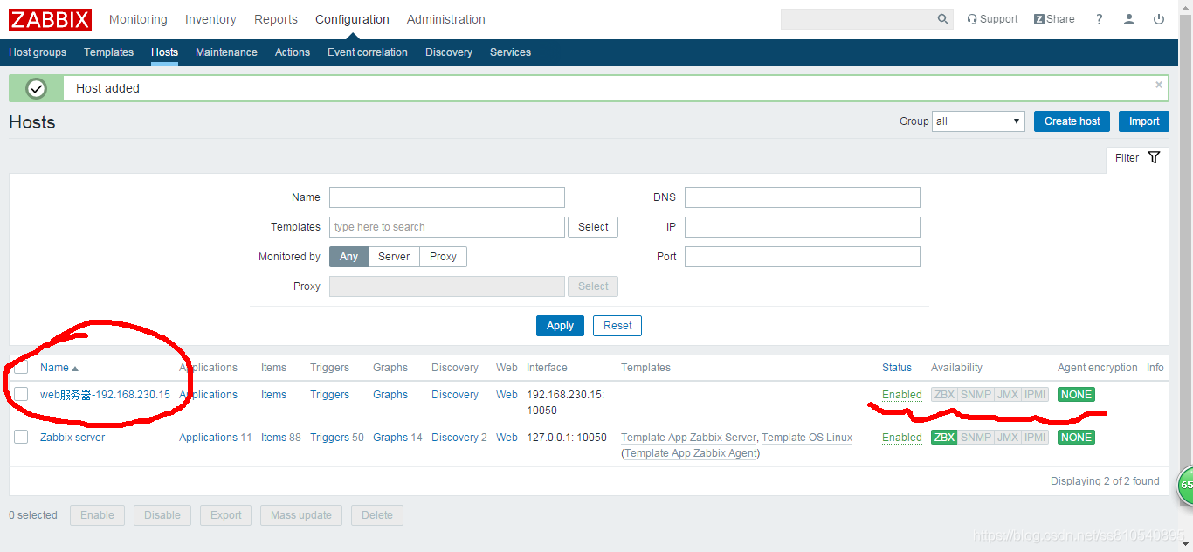Click the Import button

[x=1144, y=121]
